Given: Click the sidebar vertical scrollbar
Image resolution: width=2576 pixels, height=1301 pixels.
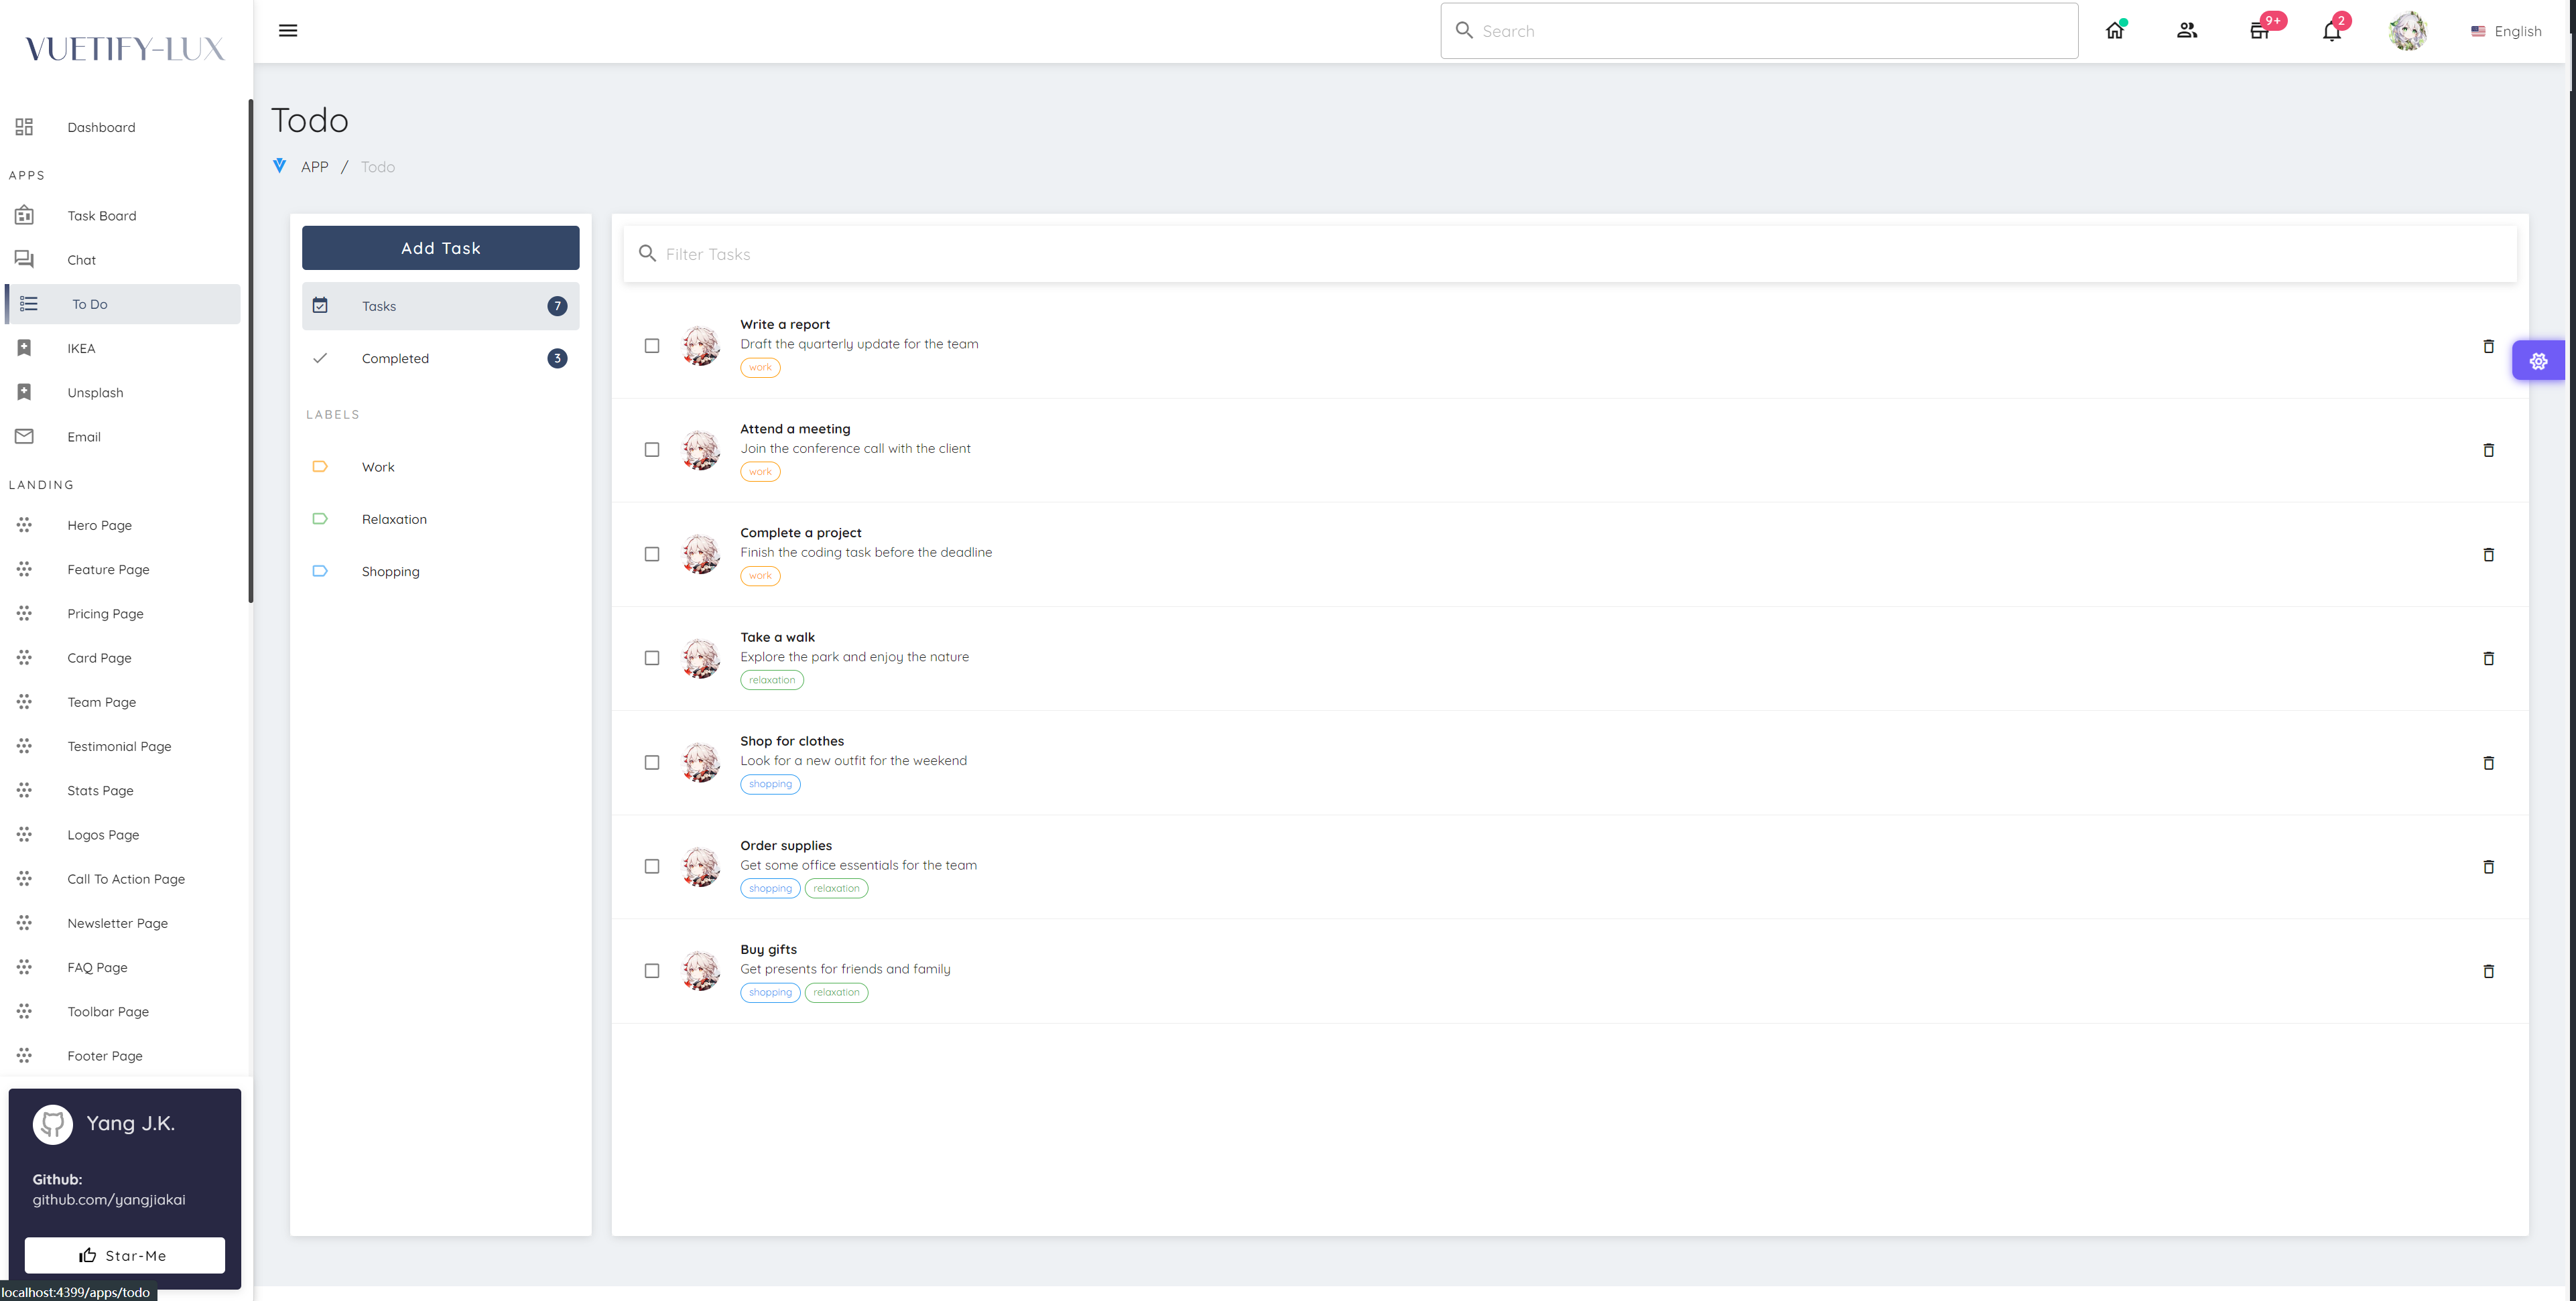Looking at the screenshot, I should (250, 350).
